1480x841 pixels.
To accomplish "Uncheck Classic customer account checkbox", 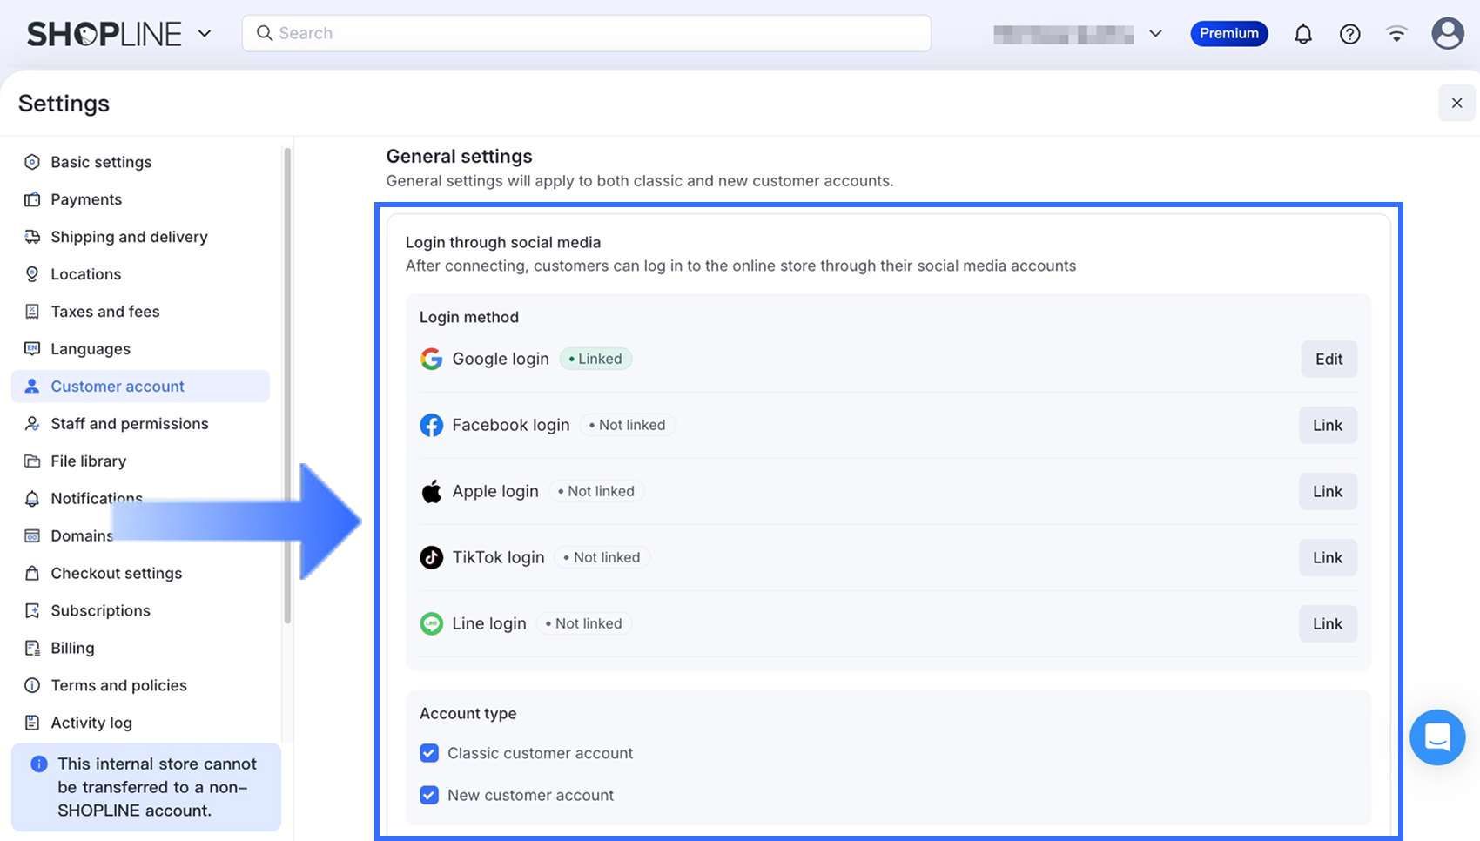I will click(429, 753).
